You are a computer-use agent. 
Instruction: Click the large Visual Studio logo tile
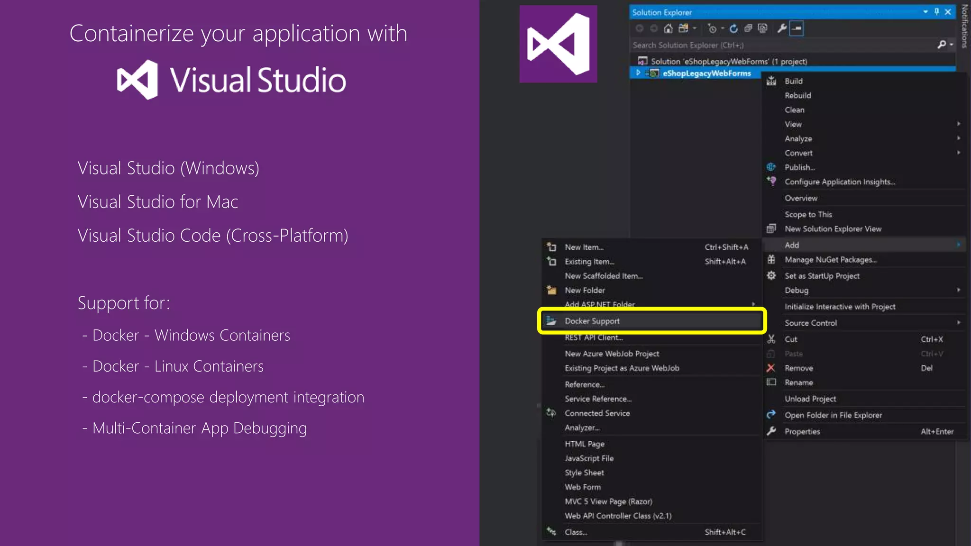tap(558, 44)
